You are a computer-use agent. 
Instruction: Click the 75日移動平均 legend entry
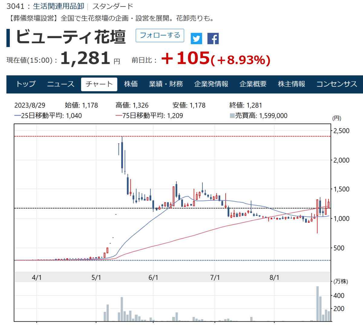(x=149, y=115)
